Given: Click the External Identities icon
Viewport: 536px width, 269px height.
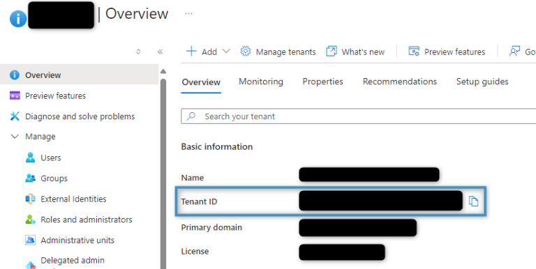Looking at the screenshot, I should [30, 199].
